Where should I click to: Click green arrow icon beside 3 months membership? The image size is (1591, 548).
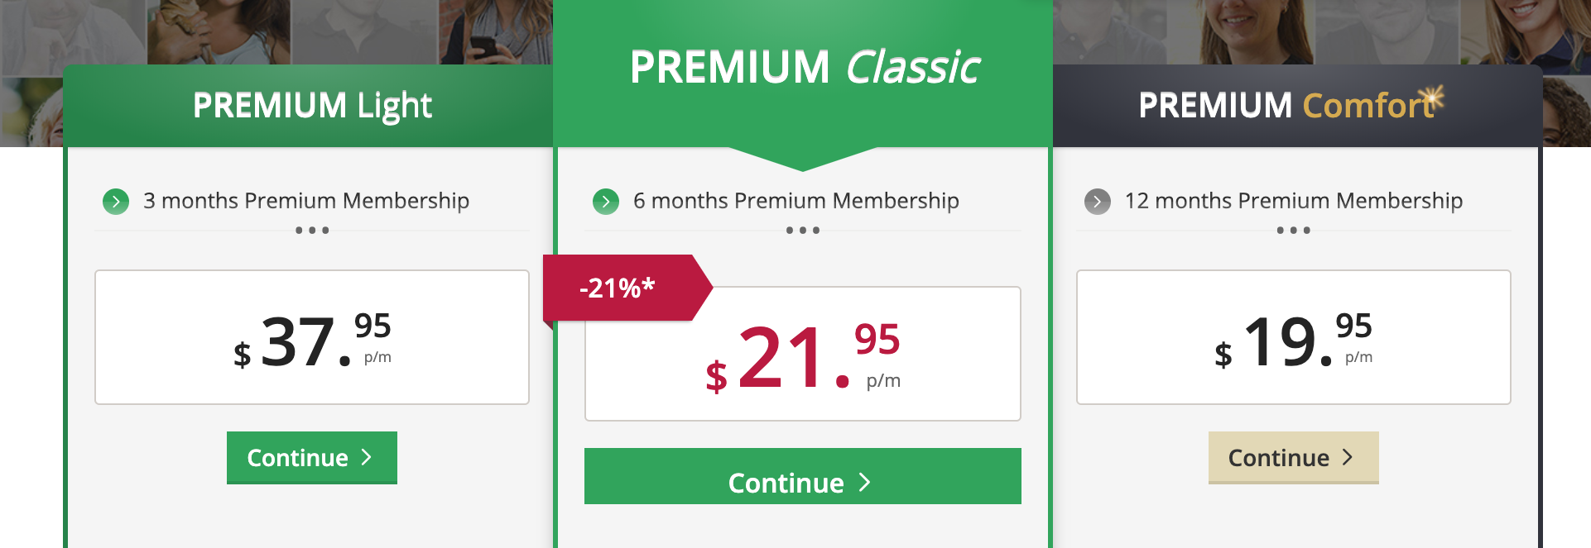[116, 201]
